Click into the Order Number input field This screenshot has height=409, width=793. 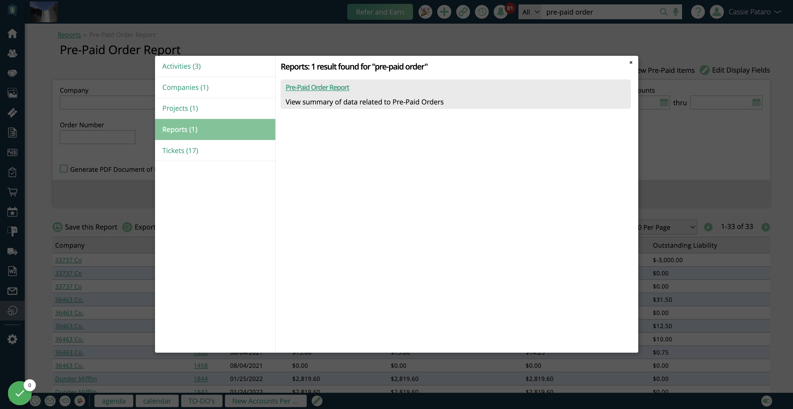97,137
